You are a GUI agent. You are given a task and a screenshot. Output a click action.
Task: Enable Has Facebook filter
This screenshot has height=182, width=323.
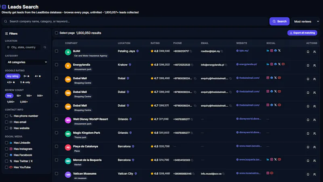6,155
